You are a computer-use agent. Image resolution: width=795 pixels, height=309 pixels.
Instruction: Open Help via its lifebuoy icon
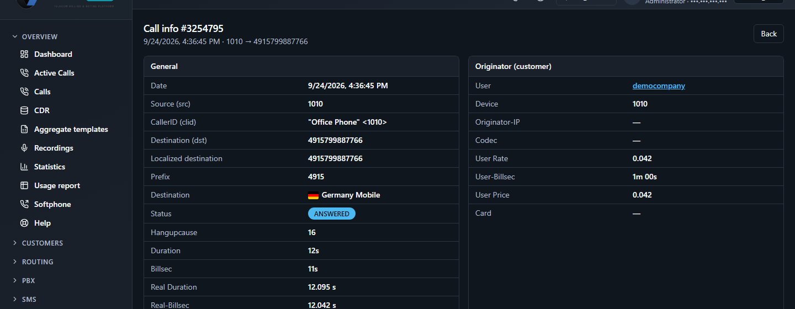point(24,223)
